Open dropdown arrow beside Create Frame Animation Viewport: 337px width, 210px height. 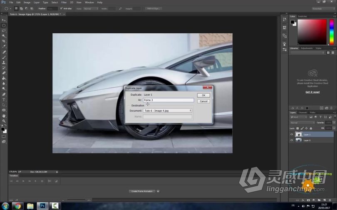coord(158,191)
